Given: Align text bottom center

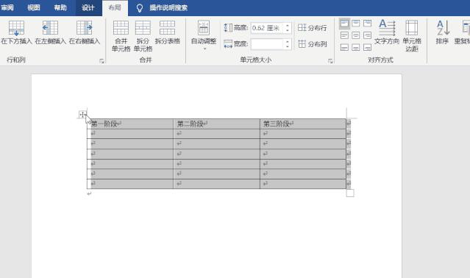Looking at the screenshot, I should point(356,47).
